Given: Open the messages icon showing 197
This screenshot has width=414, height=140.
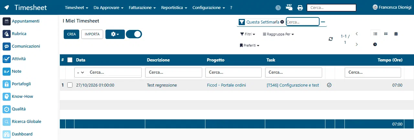Looking at the screenshot, I should coord(289,7).
